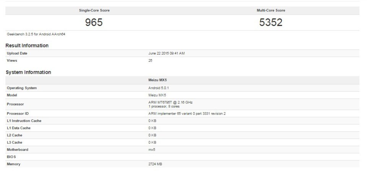Select the L3 Cache 0 KB value
Screen dimensions: 367x171
pos(152,142)
